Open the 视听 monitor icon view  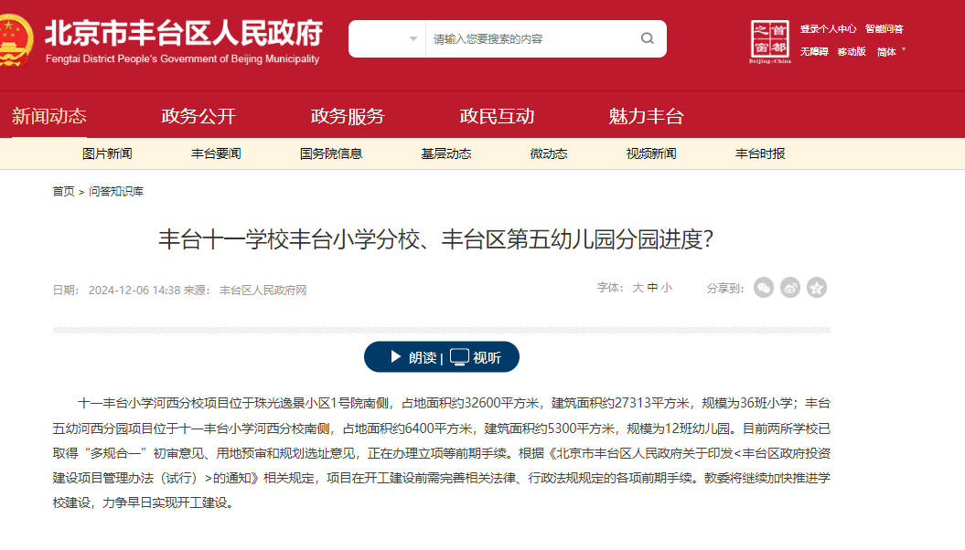pyautogui.click(x=476, y=357)
